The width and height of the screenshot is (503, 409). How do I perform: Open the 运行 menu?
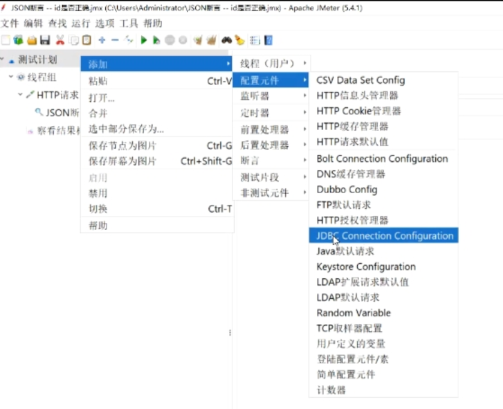click(81, 24)
